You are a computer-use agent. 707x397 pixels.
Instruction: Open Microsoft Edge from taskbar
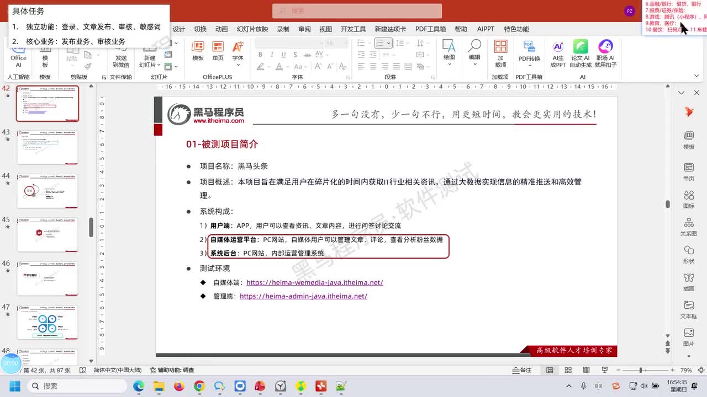(x=139, y=386)
